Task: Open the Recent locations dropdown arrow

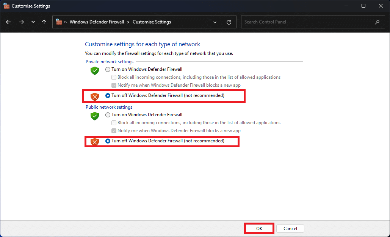Action: [x=33, y=22]
